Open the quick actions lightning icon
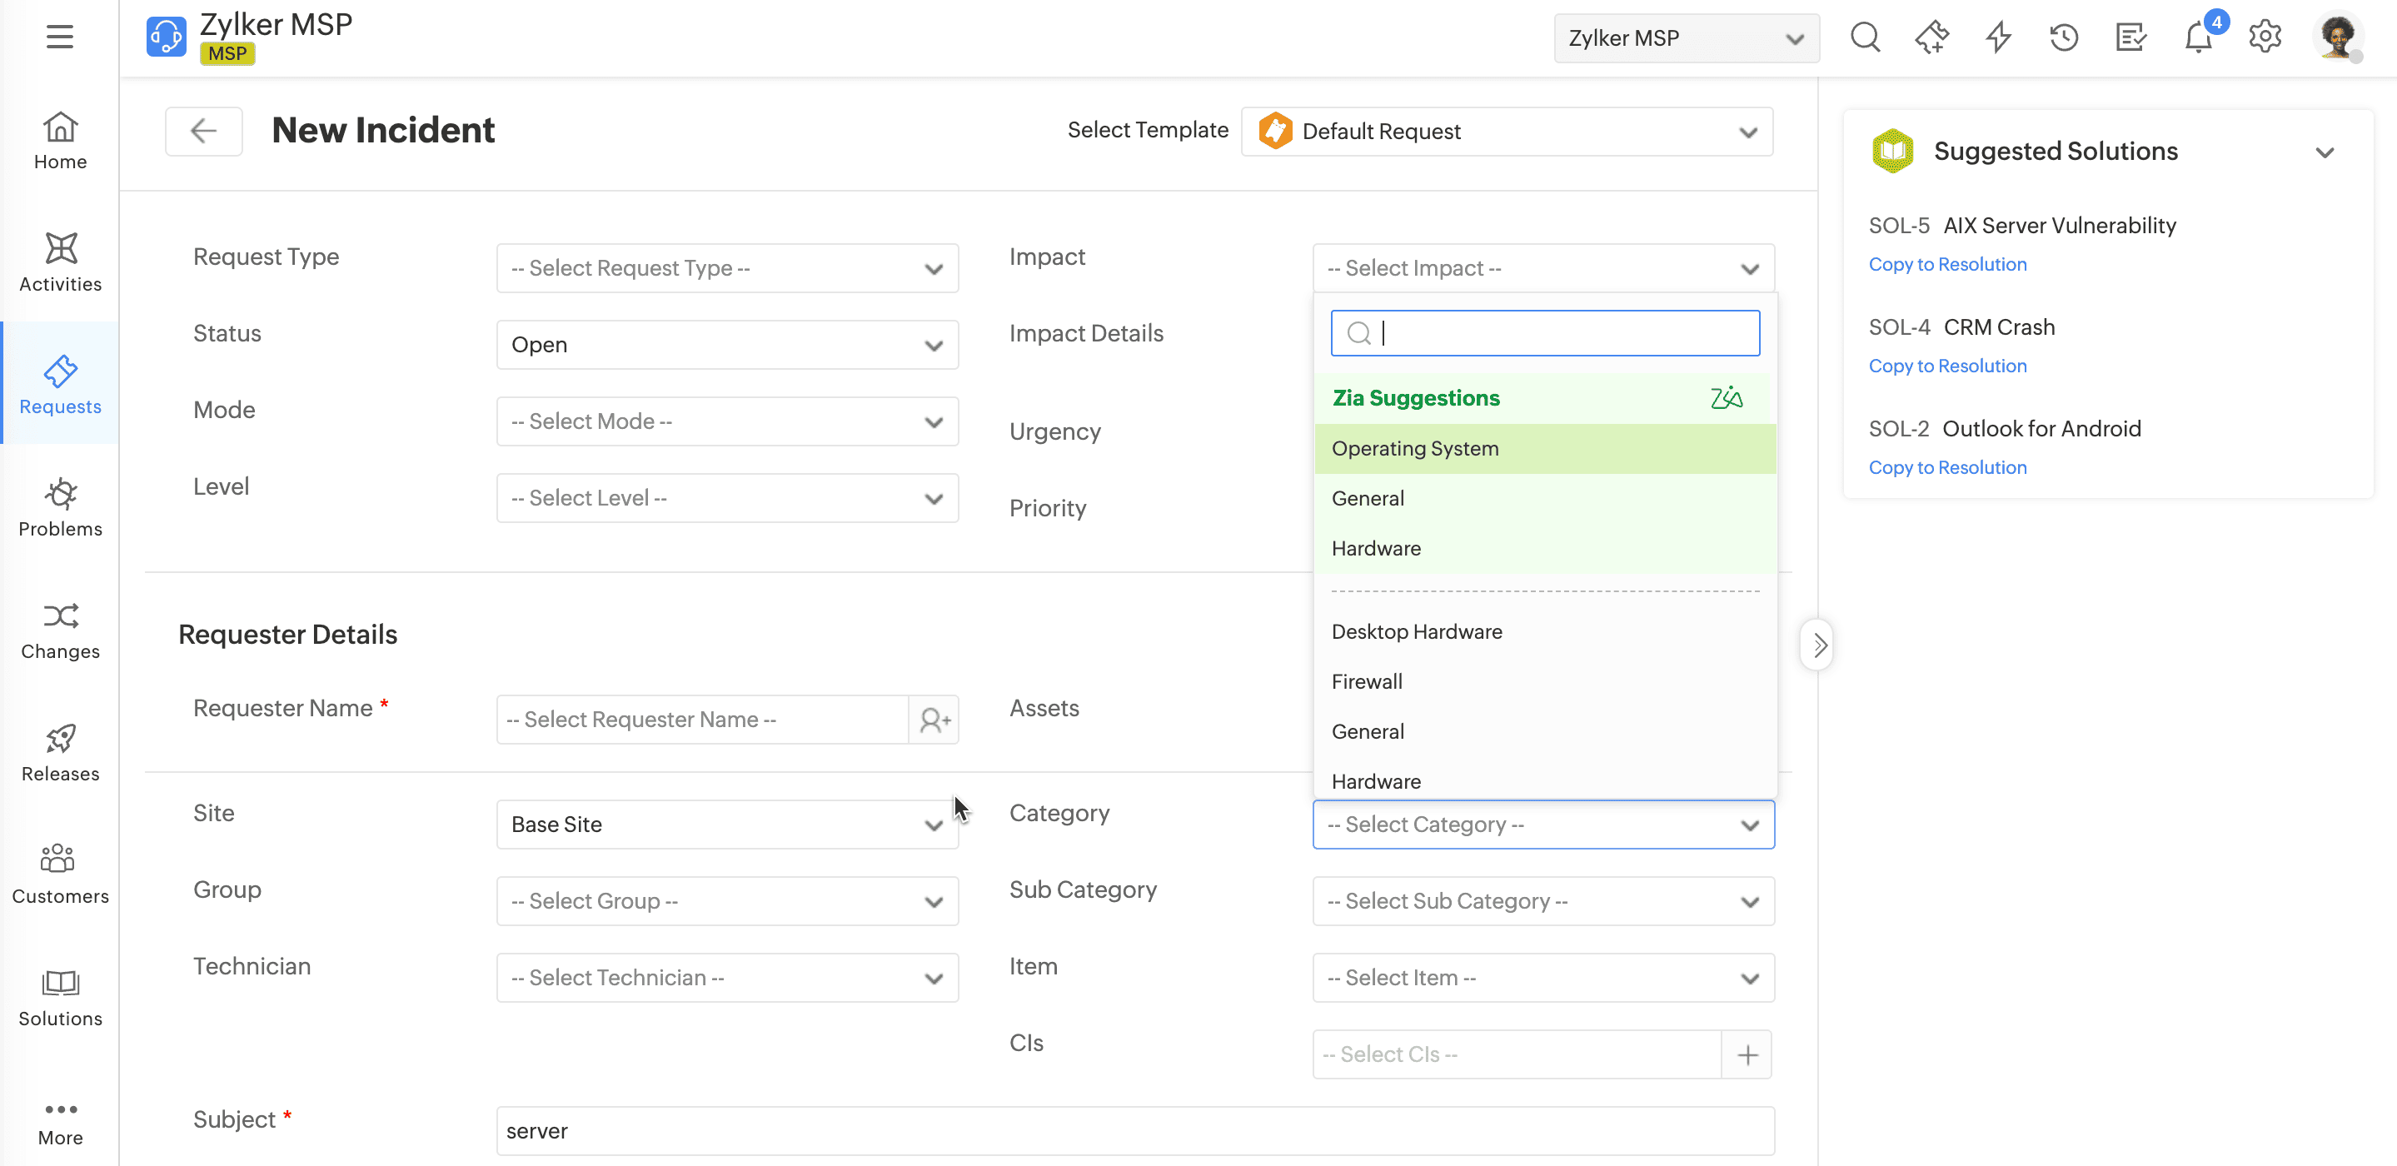This screenshot has width=2397, height=1166. click(1998, 37)
